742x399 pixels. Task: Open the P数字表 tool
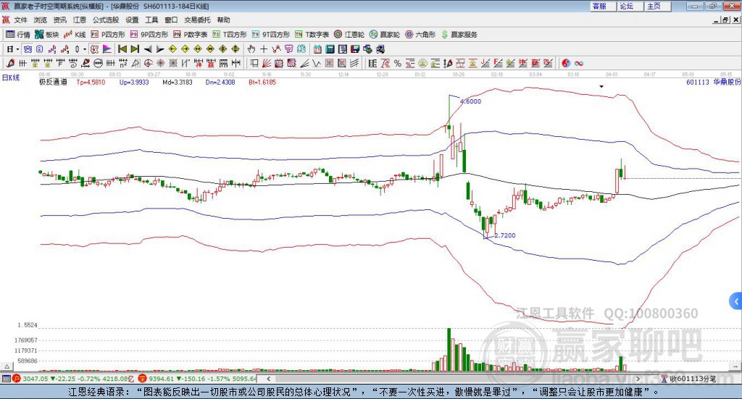191,35
